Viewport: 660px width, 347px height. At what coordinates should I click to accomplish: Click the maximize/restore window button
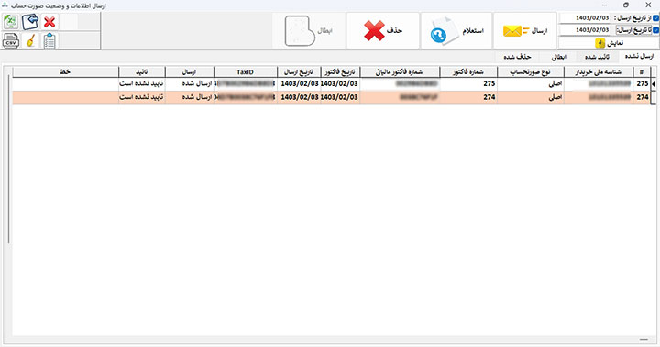(x=626, y=5)
